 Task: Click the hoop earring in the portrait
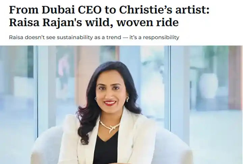click(127, 99)
